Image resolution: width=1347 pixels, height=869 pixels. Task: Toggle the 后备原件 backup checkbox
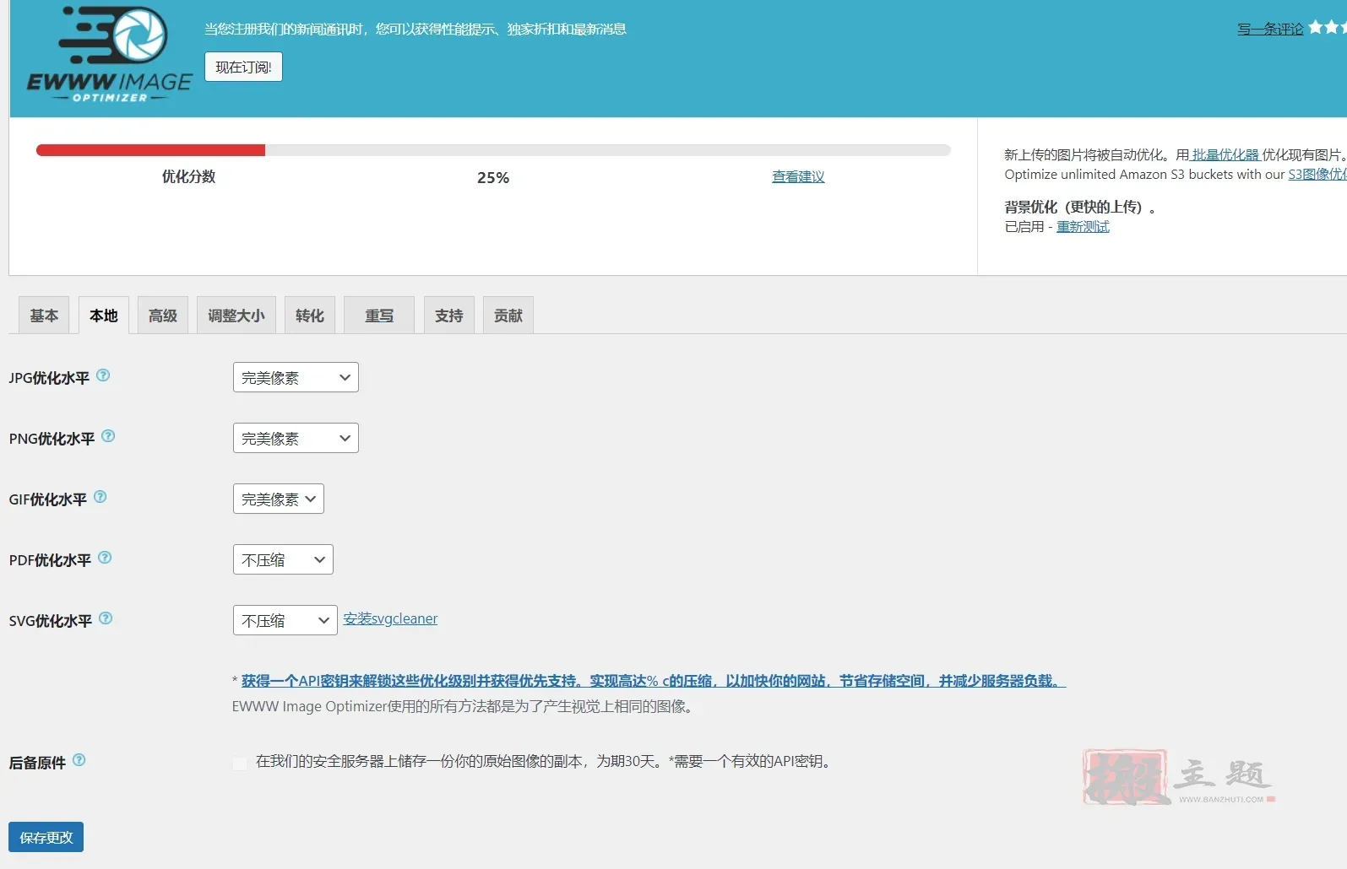[x=240, y=763]
